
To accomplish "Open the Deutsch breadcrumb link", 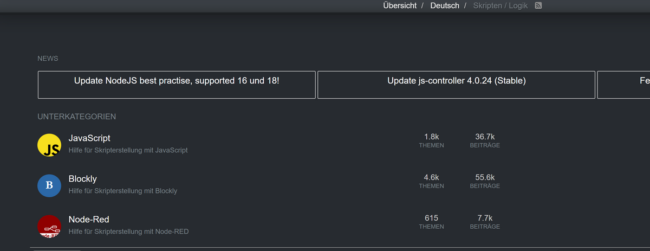I will 445,5.
